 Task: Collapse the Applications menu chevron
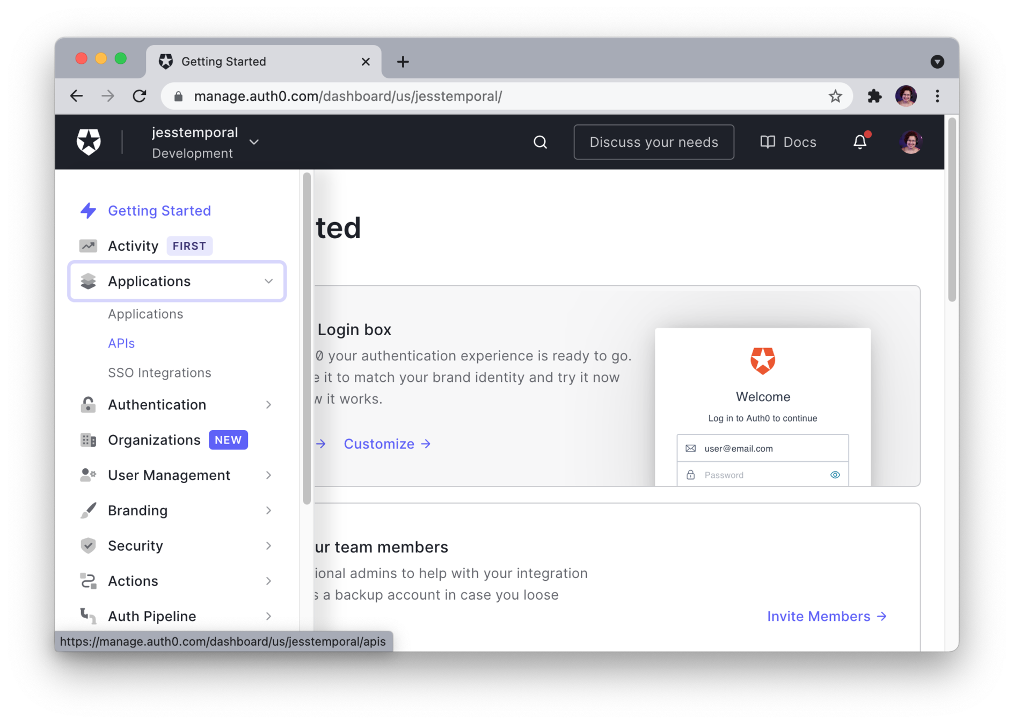coord(268,281)
